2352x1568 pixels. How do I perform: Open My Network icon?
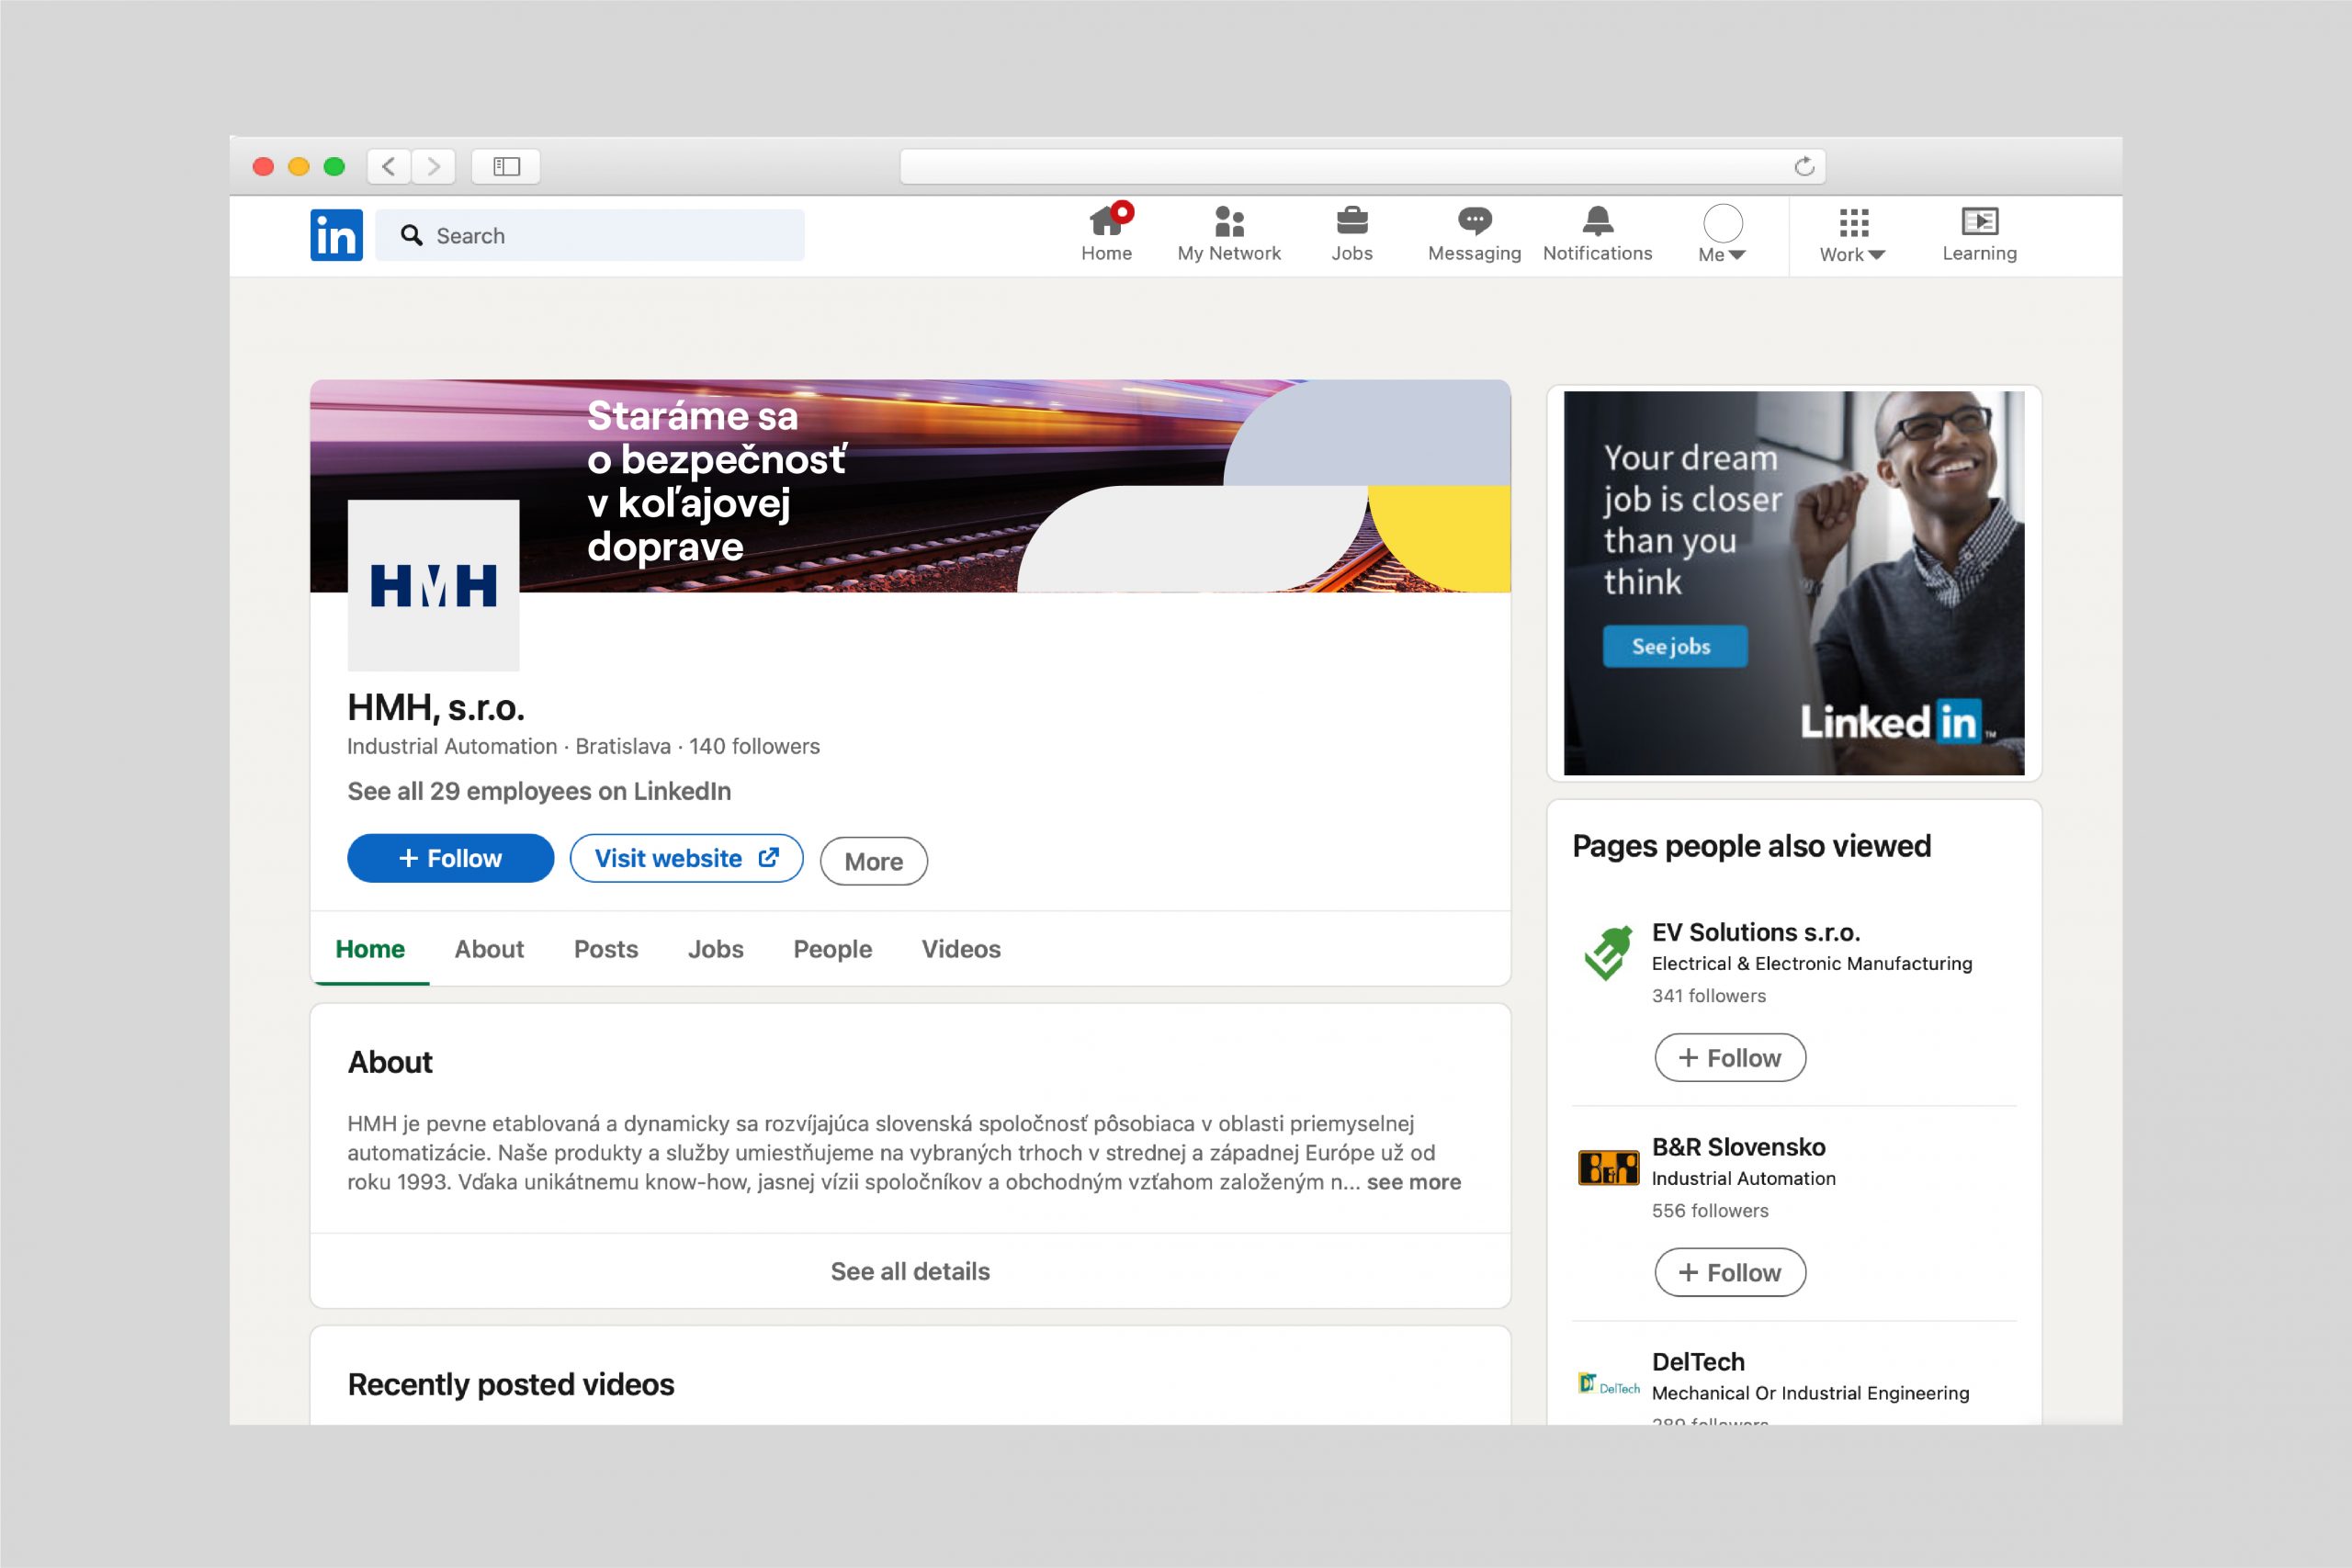(1228, 221)
